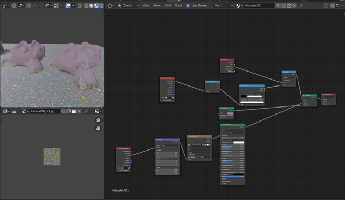This screenshot has width=345, height=200.
Task: Create new image copy icon
Action: pos(68,111)
